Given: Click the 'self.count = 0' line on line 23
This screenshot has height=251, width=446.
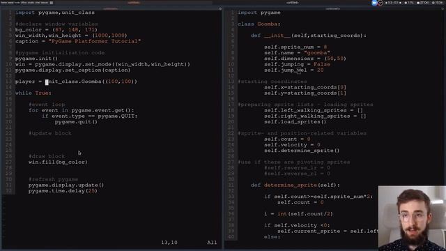Looking at the screenshot, I should pos(287,139).
